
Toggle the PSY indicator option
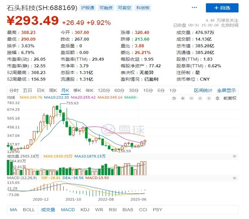click(x=157, y=210)
